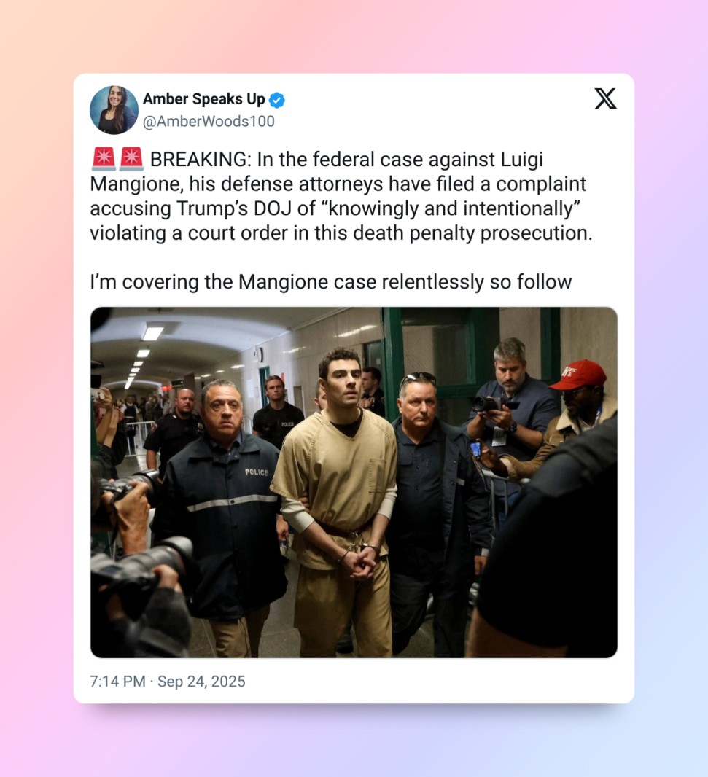Click the POLICE label on officer's jacket
Image resolution: width=708 pixels, height=777 pixels.
click(x=257, y=472)
